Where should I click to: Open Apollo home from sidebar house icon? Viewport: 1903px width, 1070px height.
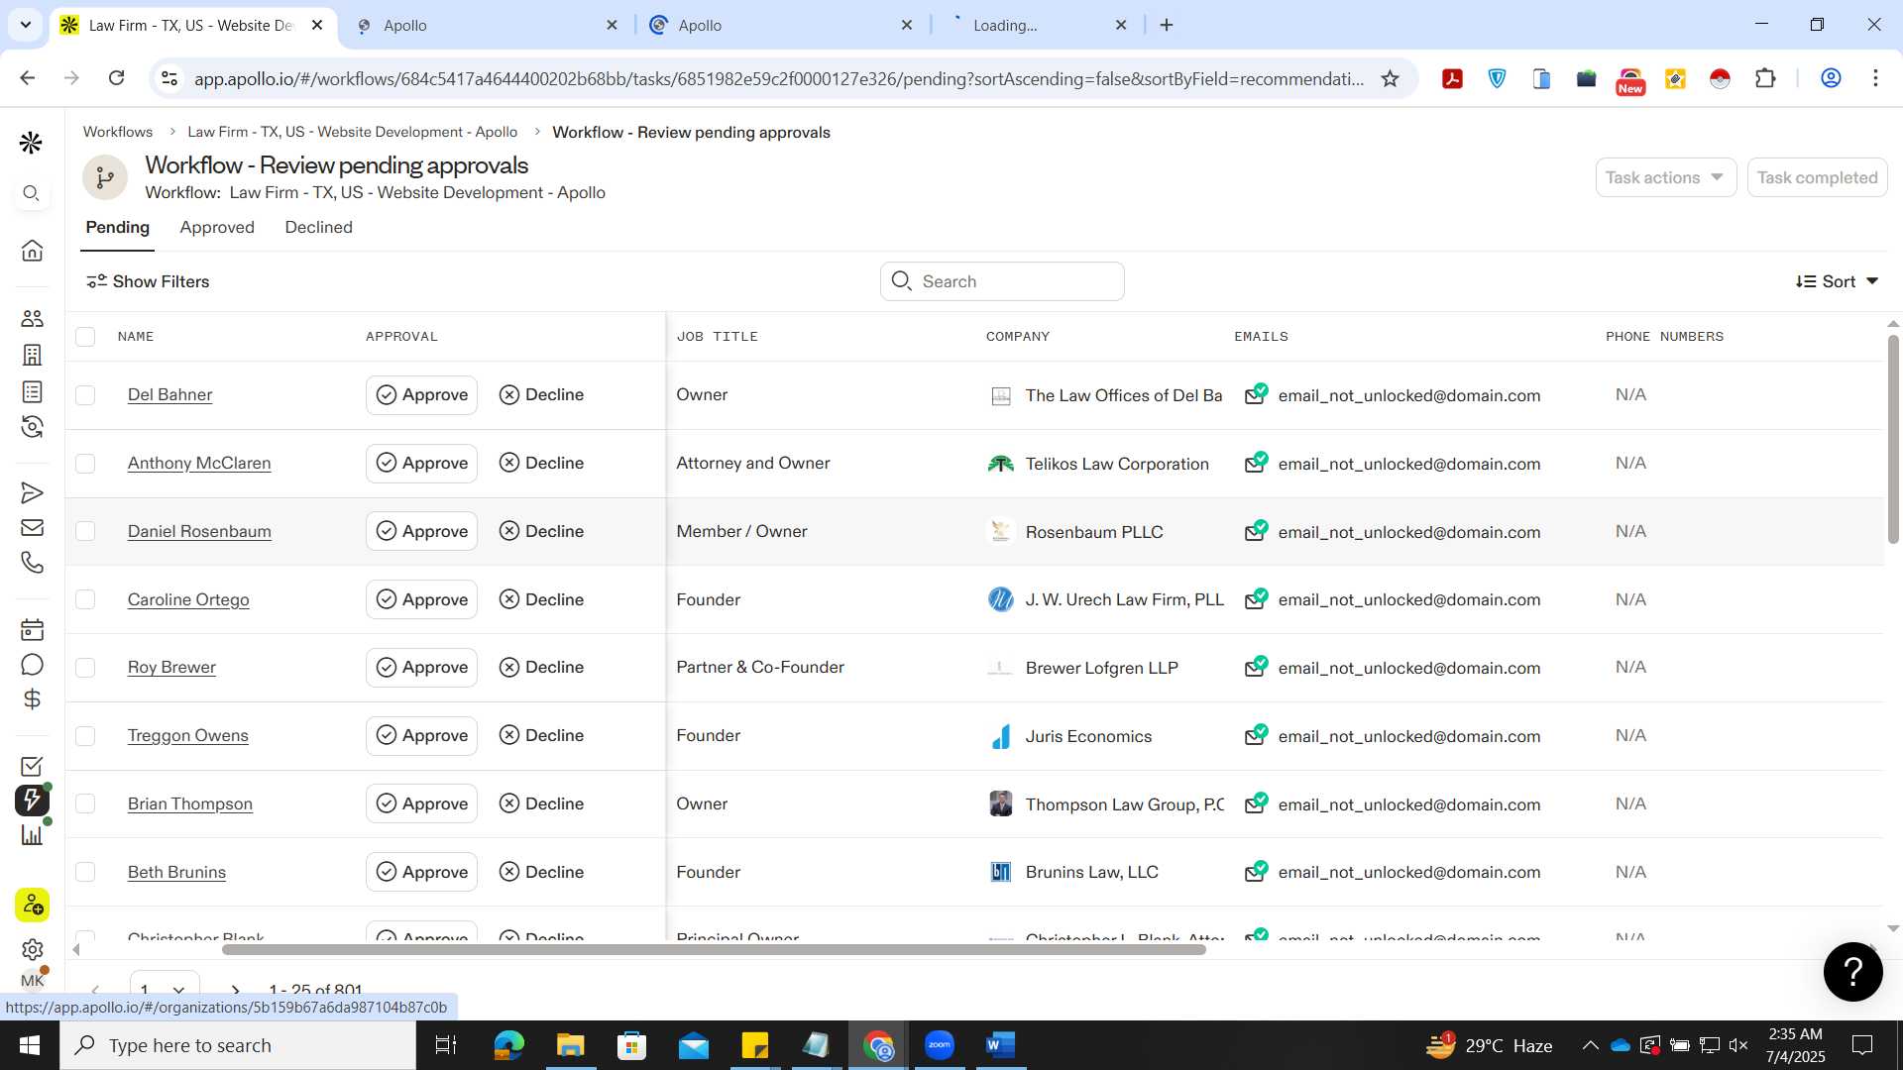[x=32, y=251]
